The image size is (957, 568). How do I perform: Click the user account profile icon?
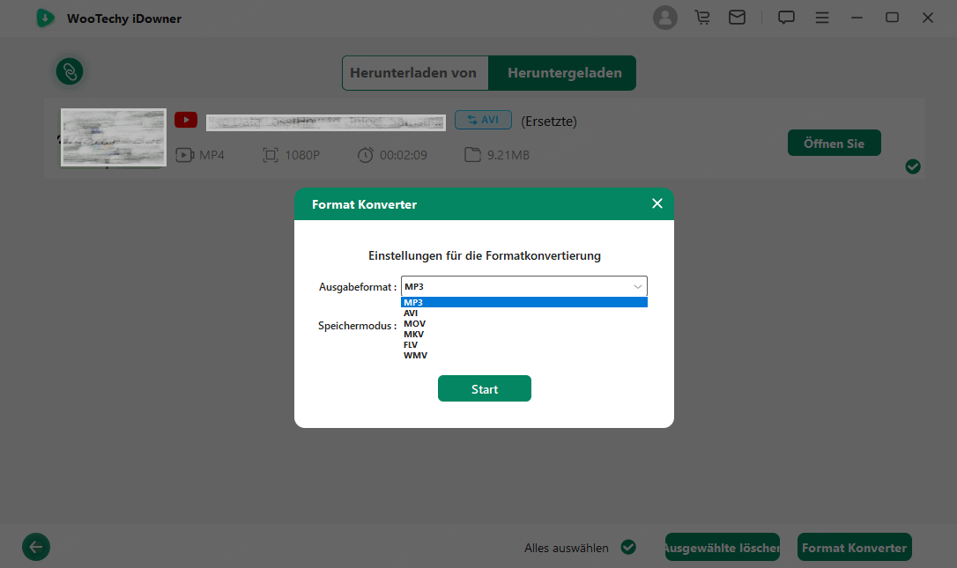[665, 18]
